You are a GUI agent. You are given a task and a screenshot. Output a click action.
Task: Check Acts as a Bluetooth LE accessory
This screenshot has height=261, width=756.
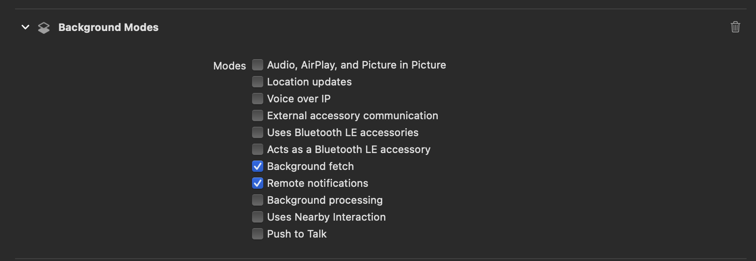[x=258, y=149]
